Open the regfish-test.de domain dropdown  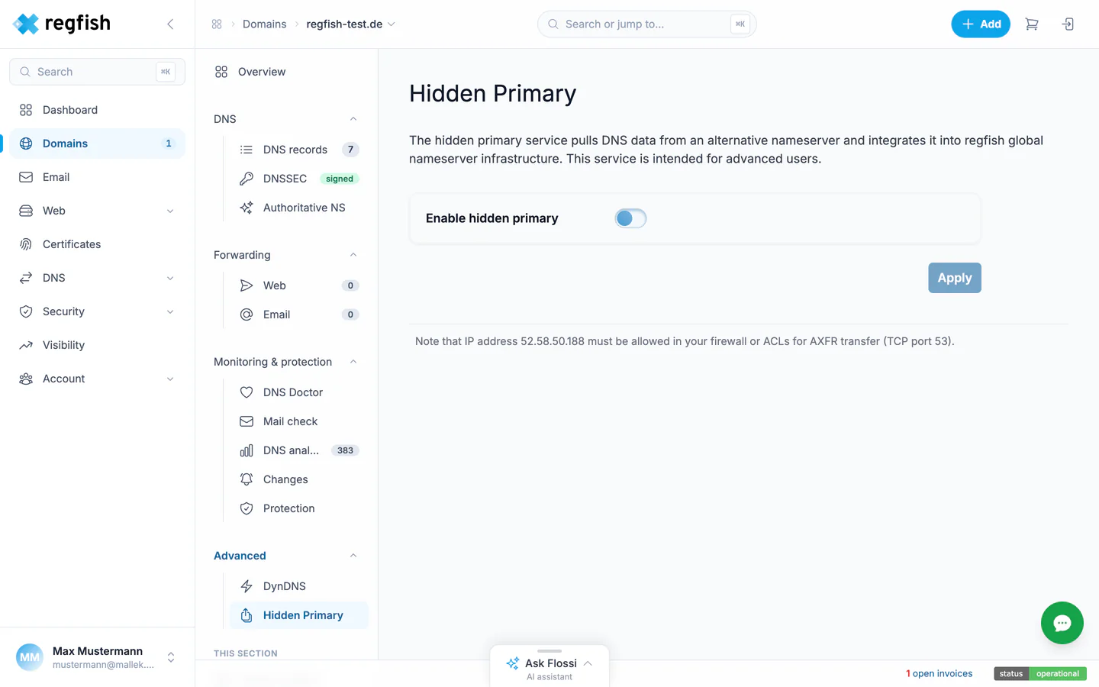click(x=392, y=24)
